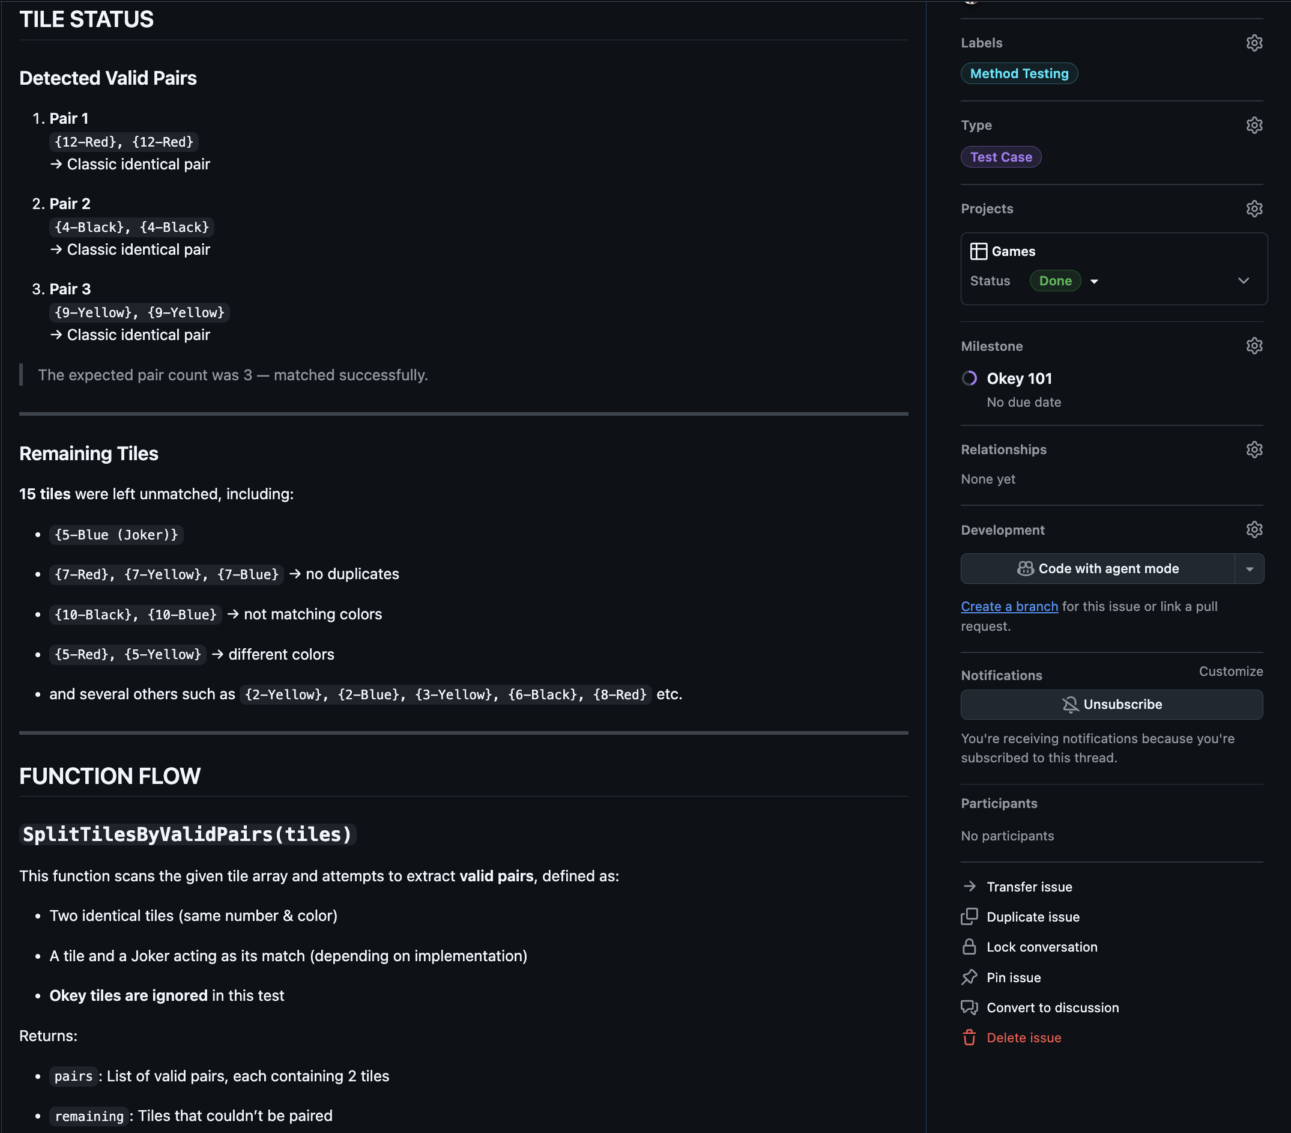Open the agent mode options dropdown arrow

point(1249,569)
